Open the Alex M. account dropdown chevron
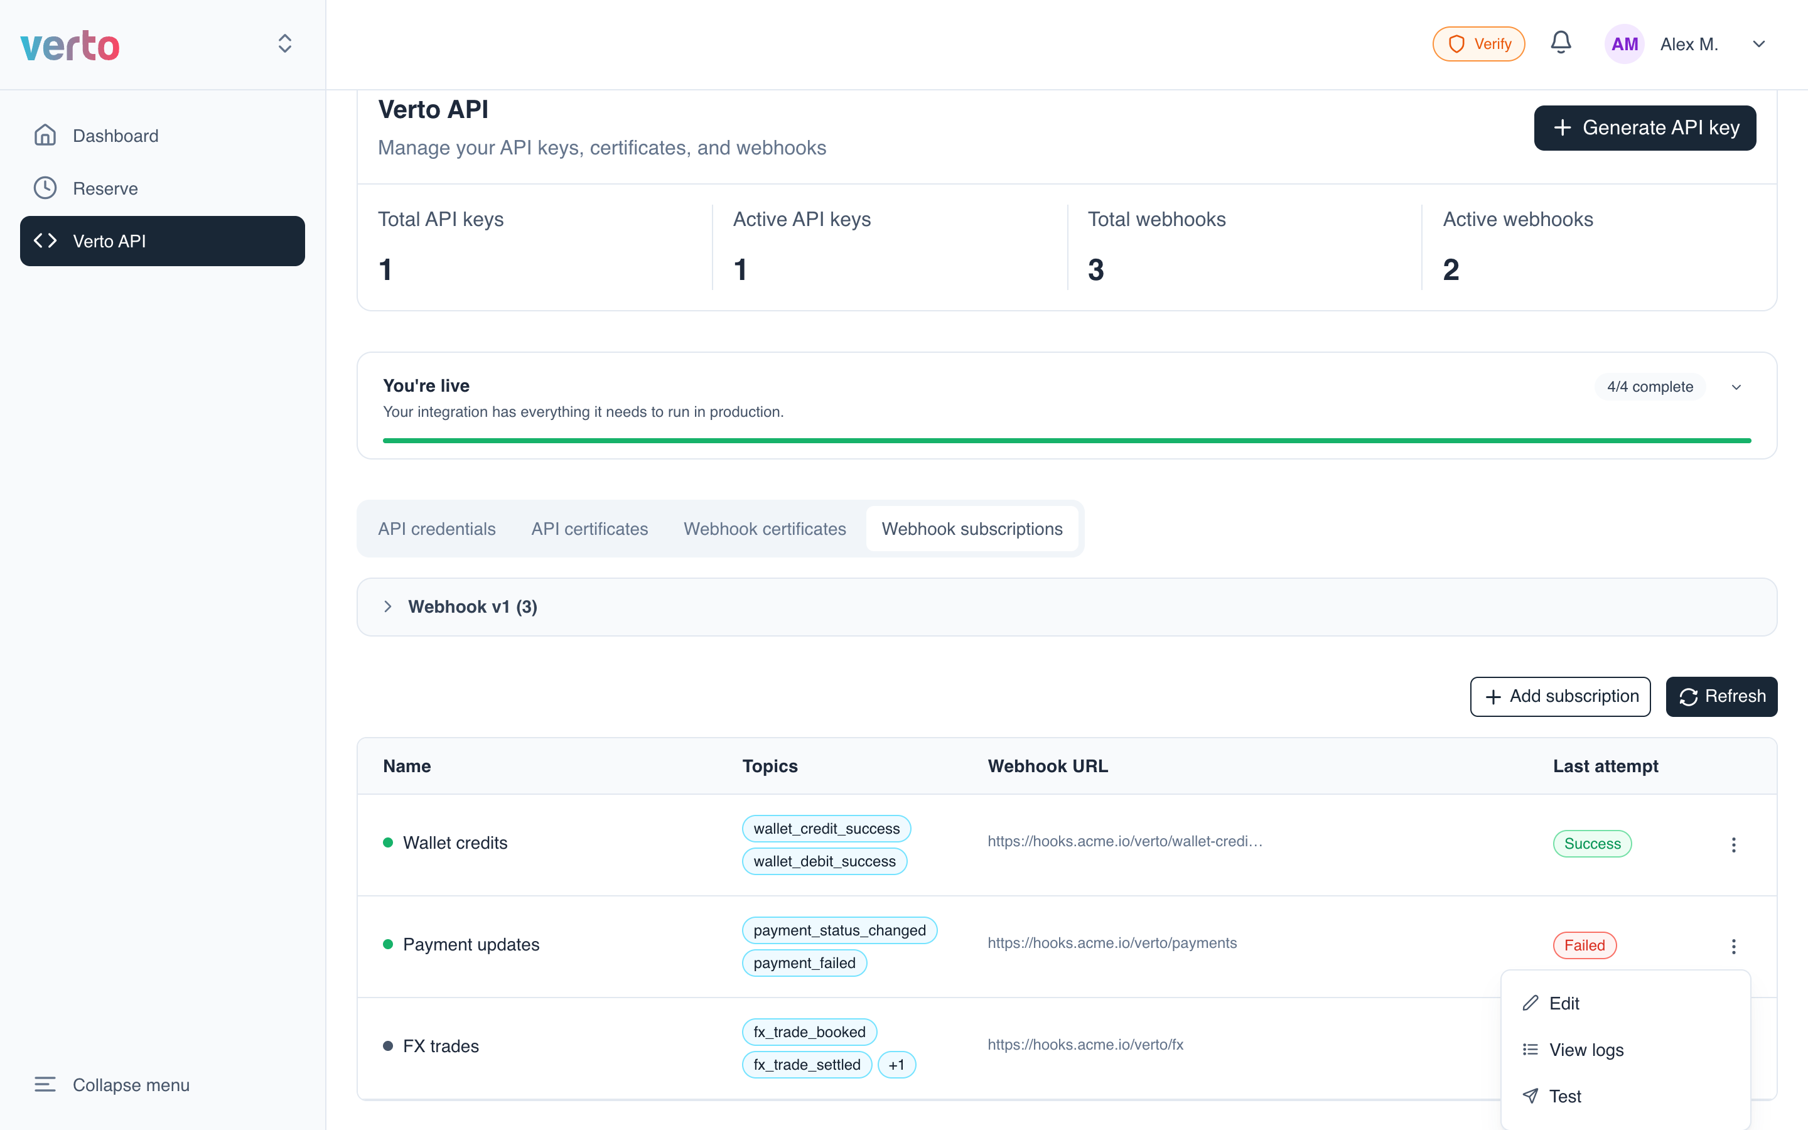Viewport: 1808px width, 1130px height. click(x=1758, y=44)
